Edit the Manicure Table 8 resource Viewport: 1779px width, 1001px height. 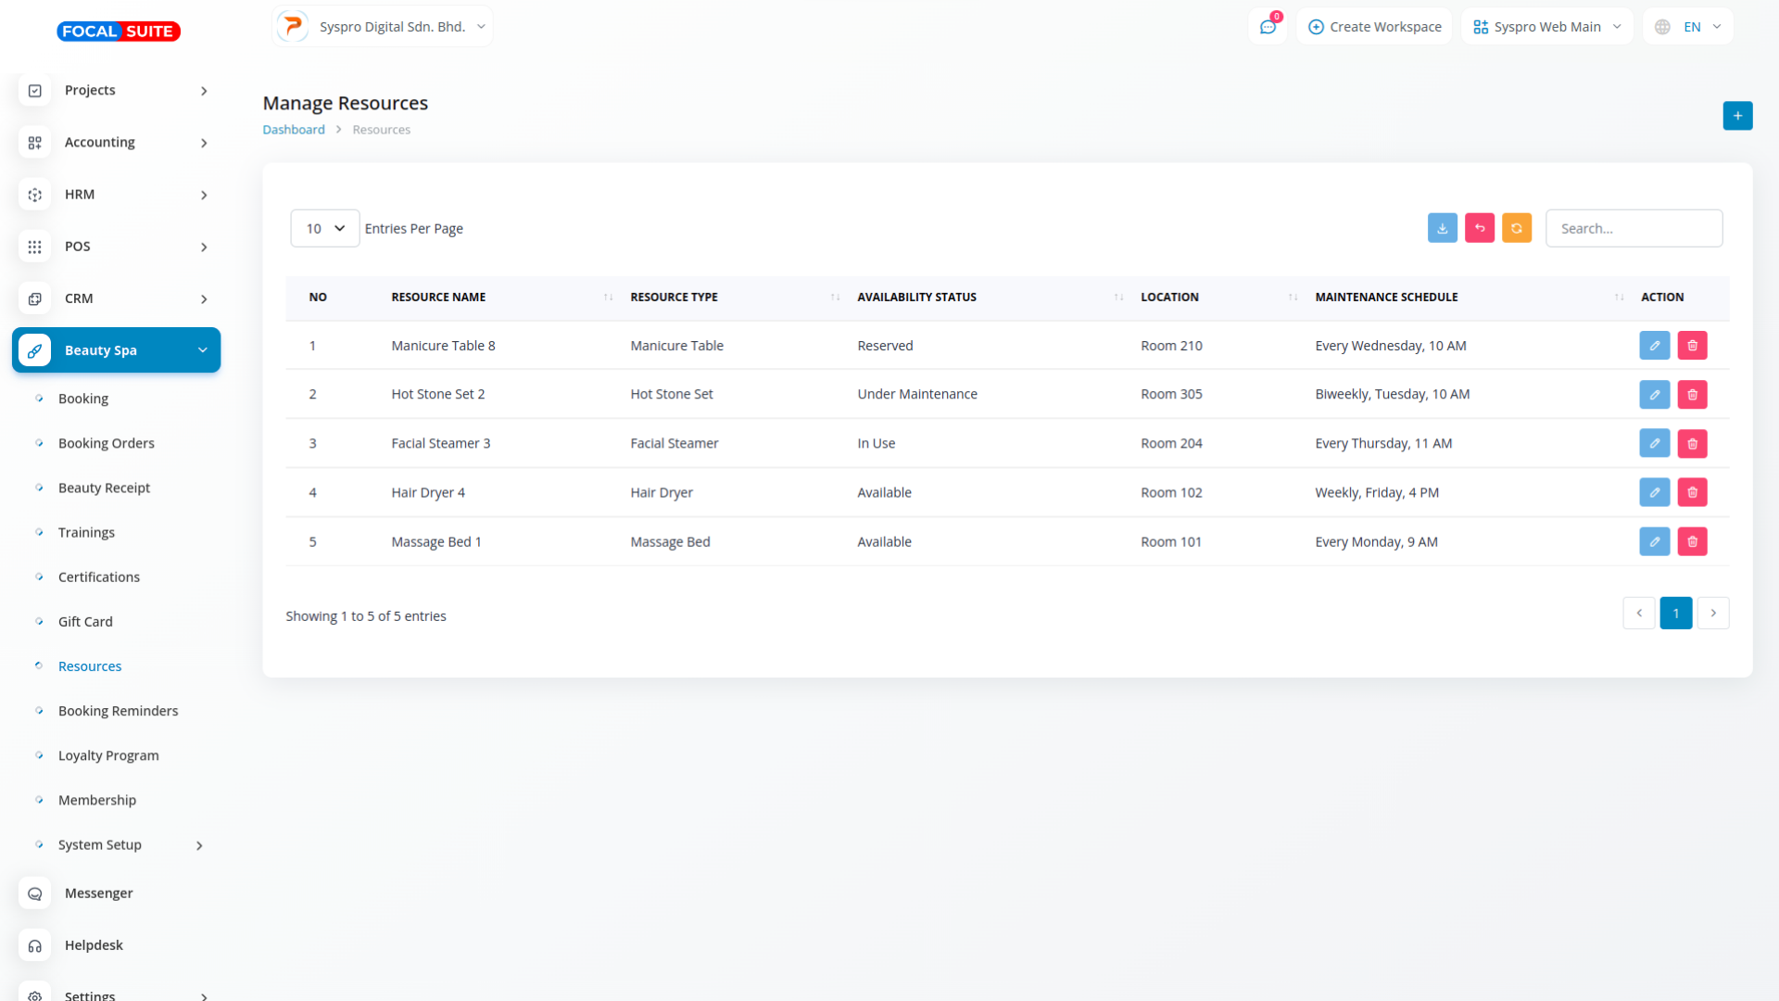click(1654, 346)
